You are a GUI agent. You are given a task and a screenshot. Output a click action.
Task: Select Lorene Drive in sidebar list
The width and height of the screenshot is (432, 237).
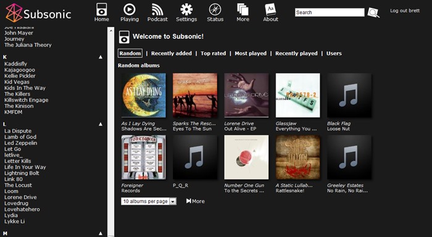pos(20,197)
